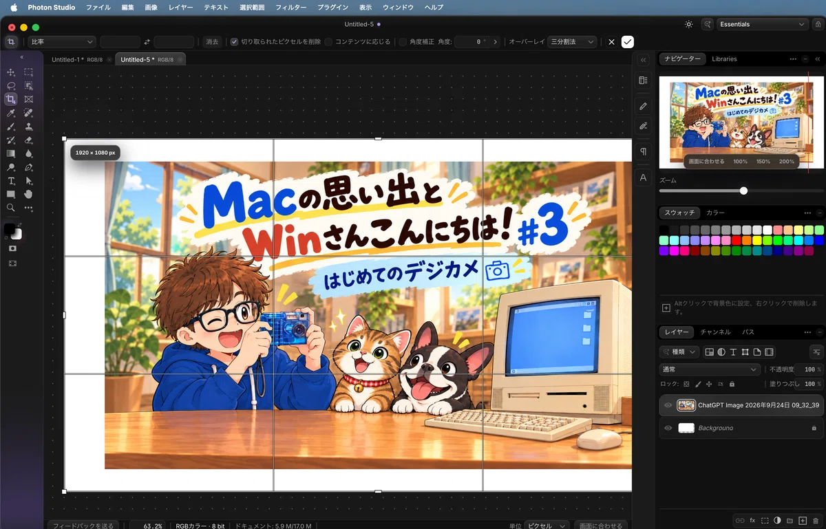Screen dimensions: 826x529
Task: Click the 消去 clear button
Action: coord(213,42)
